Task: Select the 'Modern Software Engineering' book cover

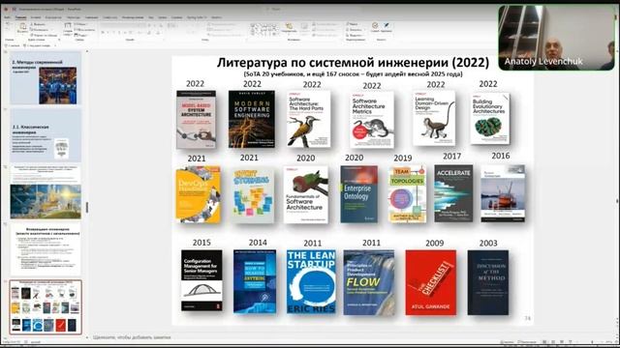Action: (x=252, y=119)
